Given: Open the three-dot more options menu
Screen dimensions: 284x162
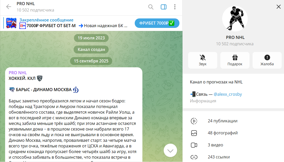Looking at the screenshot, I should point(175,7).
